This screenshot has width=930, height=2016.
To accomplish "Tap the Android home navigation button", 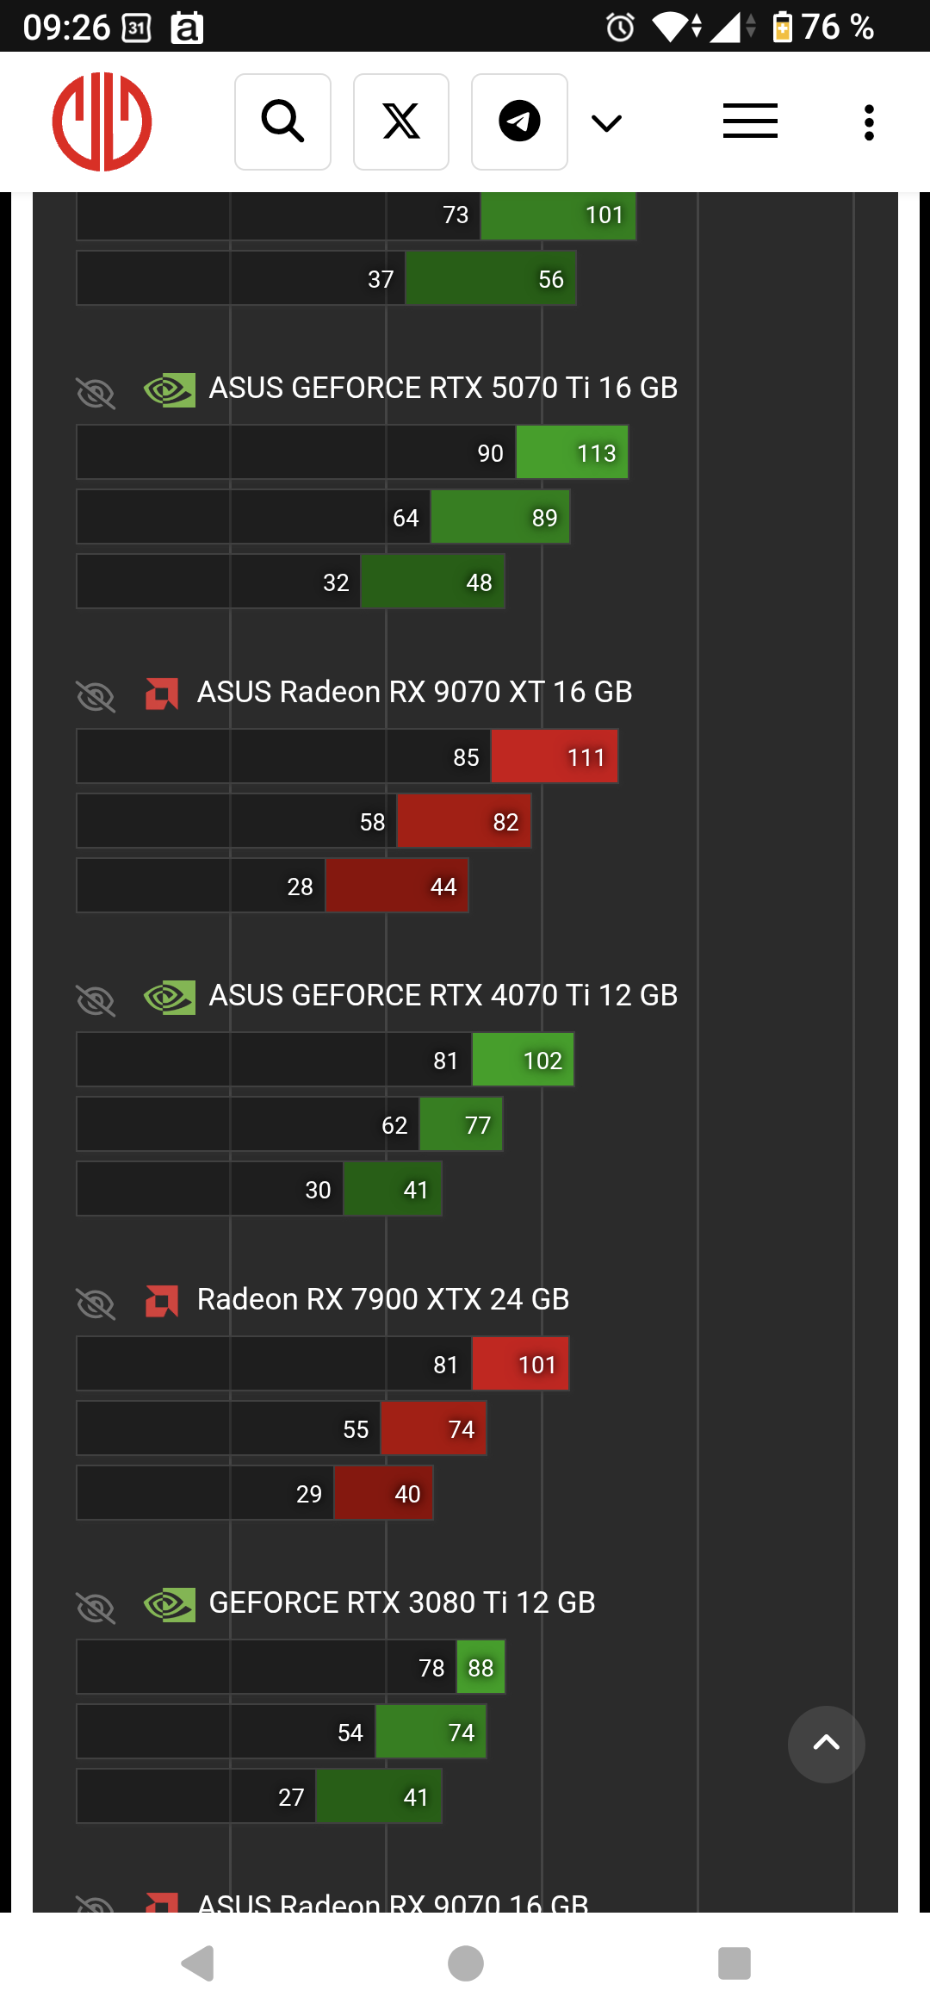I will [x=466, y=1963].
